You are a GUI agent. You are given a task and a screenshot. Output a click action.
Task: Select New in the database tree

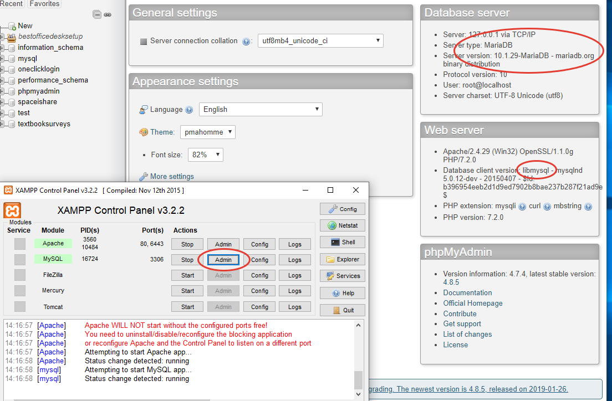[x=25, y=25]
